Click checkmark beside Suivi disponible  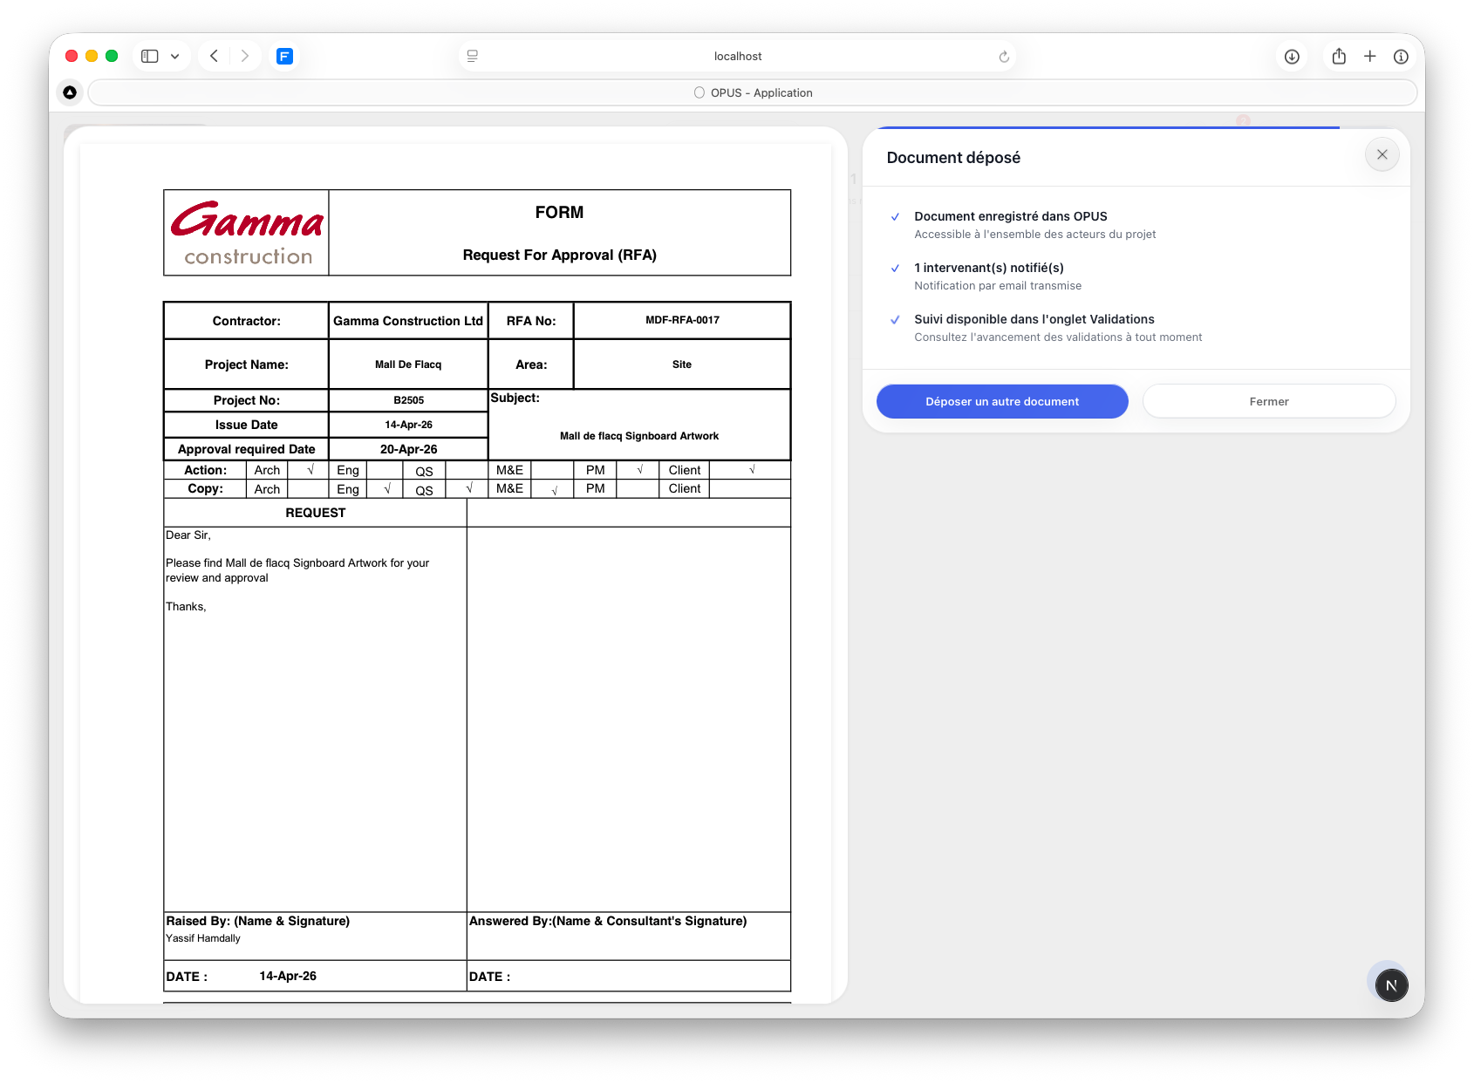895,319
